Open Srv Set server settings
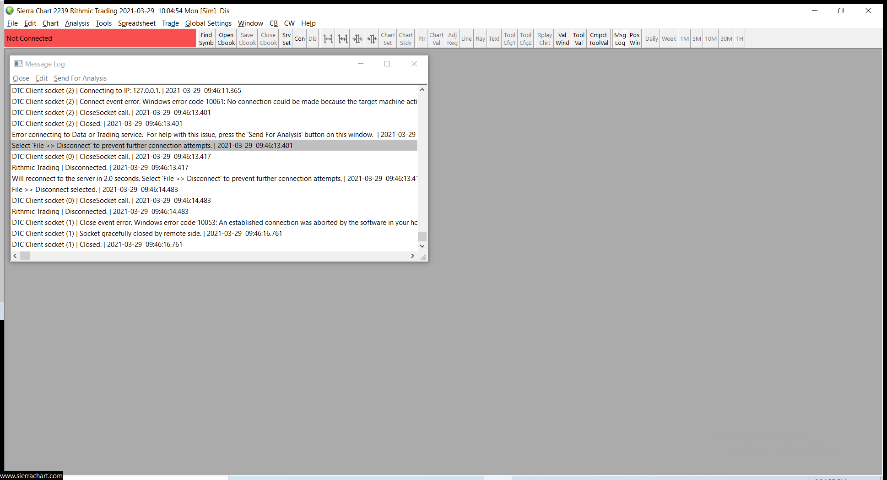The height and width of the screenshot is (480, 887). point(287,39)
